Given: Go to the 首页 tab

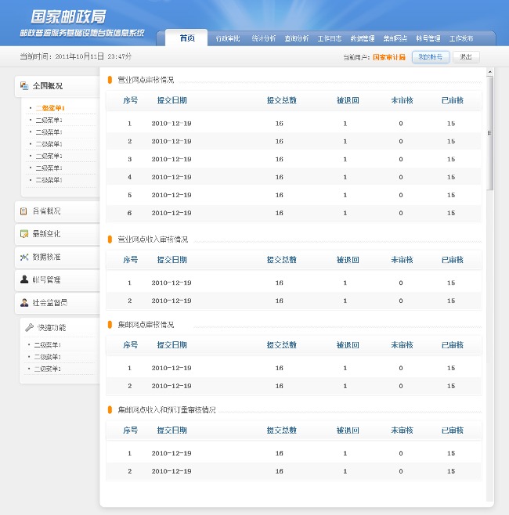Looking at the screenshot, I should (x=187, y=38).
